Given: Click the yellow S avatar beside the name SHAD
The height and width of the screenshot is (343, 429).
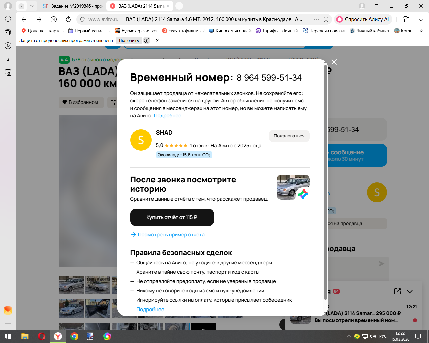Looking at the screenshot, I should pyautogui.click(x=141, y=140).
